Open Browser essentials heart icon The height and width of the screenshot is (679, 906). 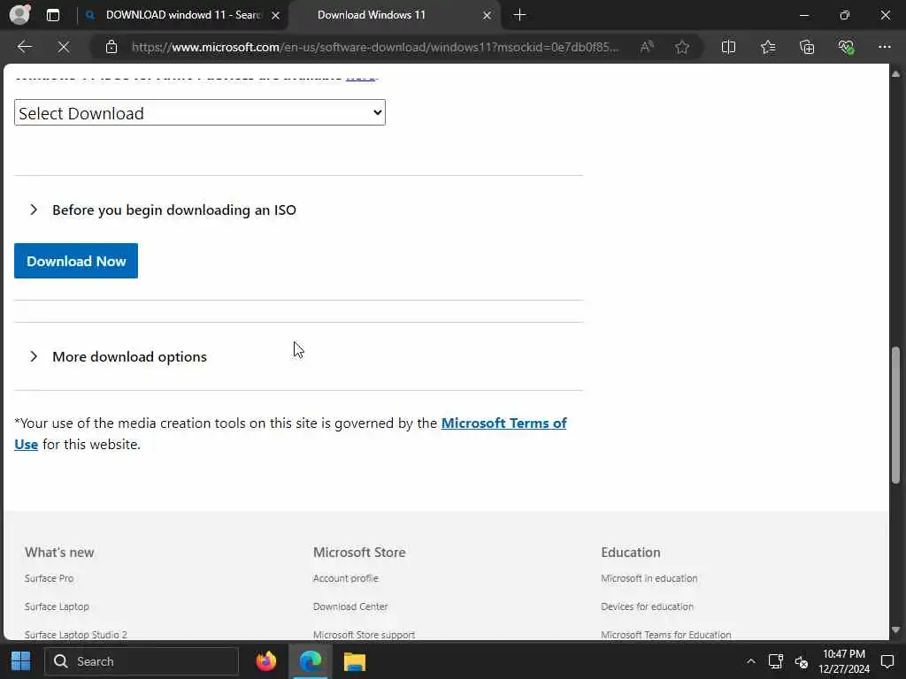coord(846,47)
